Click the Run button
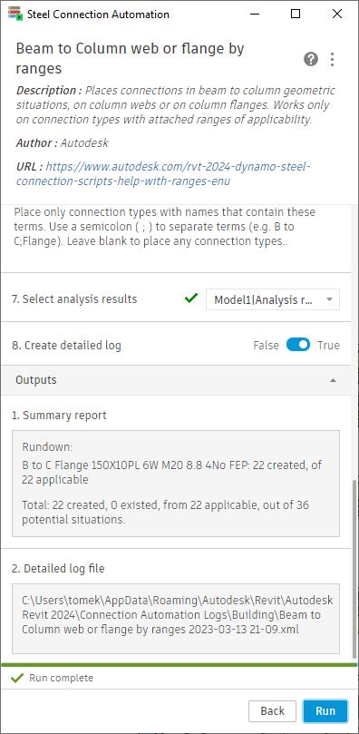This screenshot has width=359, height=734. pos(325,711)
